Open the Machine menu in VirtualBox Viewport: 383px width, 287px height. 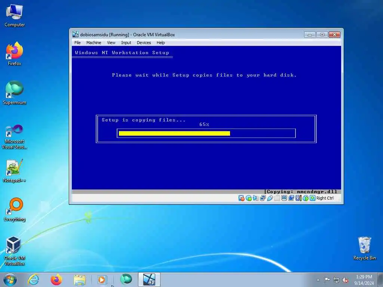pos(94,43)
